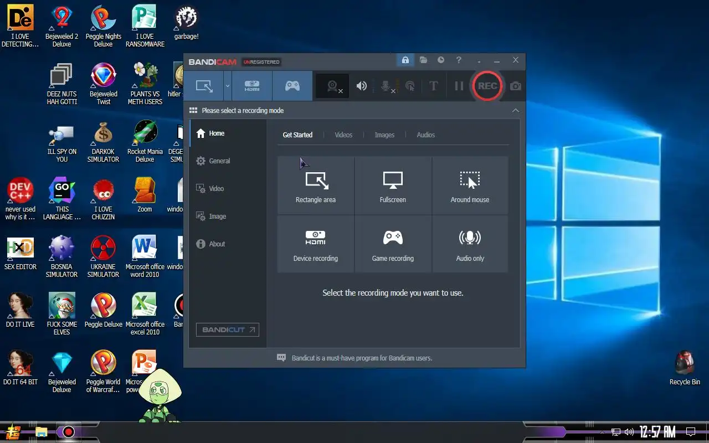Choose the Game recording tile

(x=393, y=244)
